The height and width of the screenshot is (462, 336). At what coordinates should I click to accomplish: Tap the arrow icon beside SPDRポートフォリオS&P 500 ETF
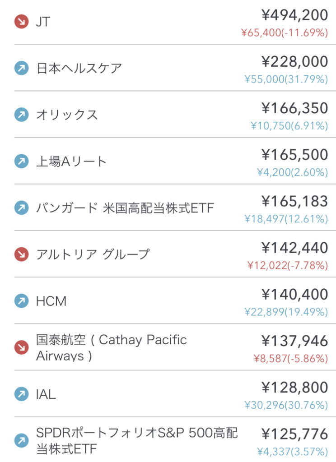pyautogui.click(x=21, y=441)
